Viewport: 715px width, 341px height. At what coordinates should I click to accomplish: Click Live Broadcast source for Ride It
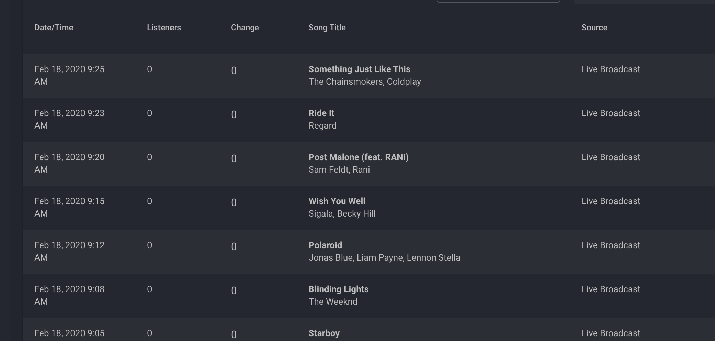[611, 113]
